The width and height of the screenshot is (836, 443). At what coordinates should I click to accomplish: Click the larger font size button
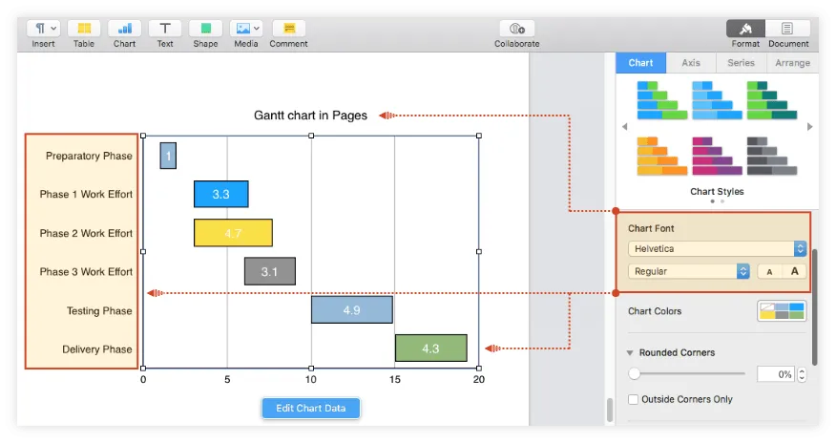(794, 271)
